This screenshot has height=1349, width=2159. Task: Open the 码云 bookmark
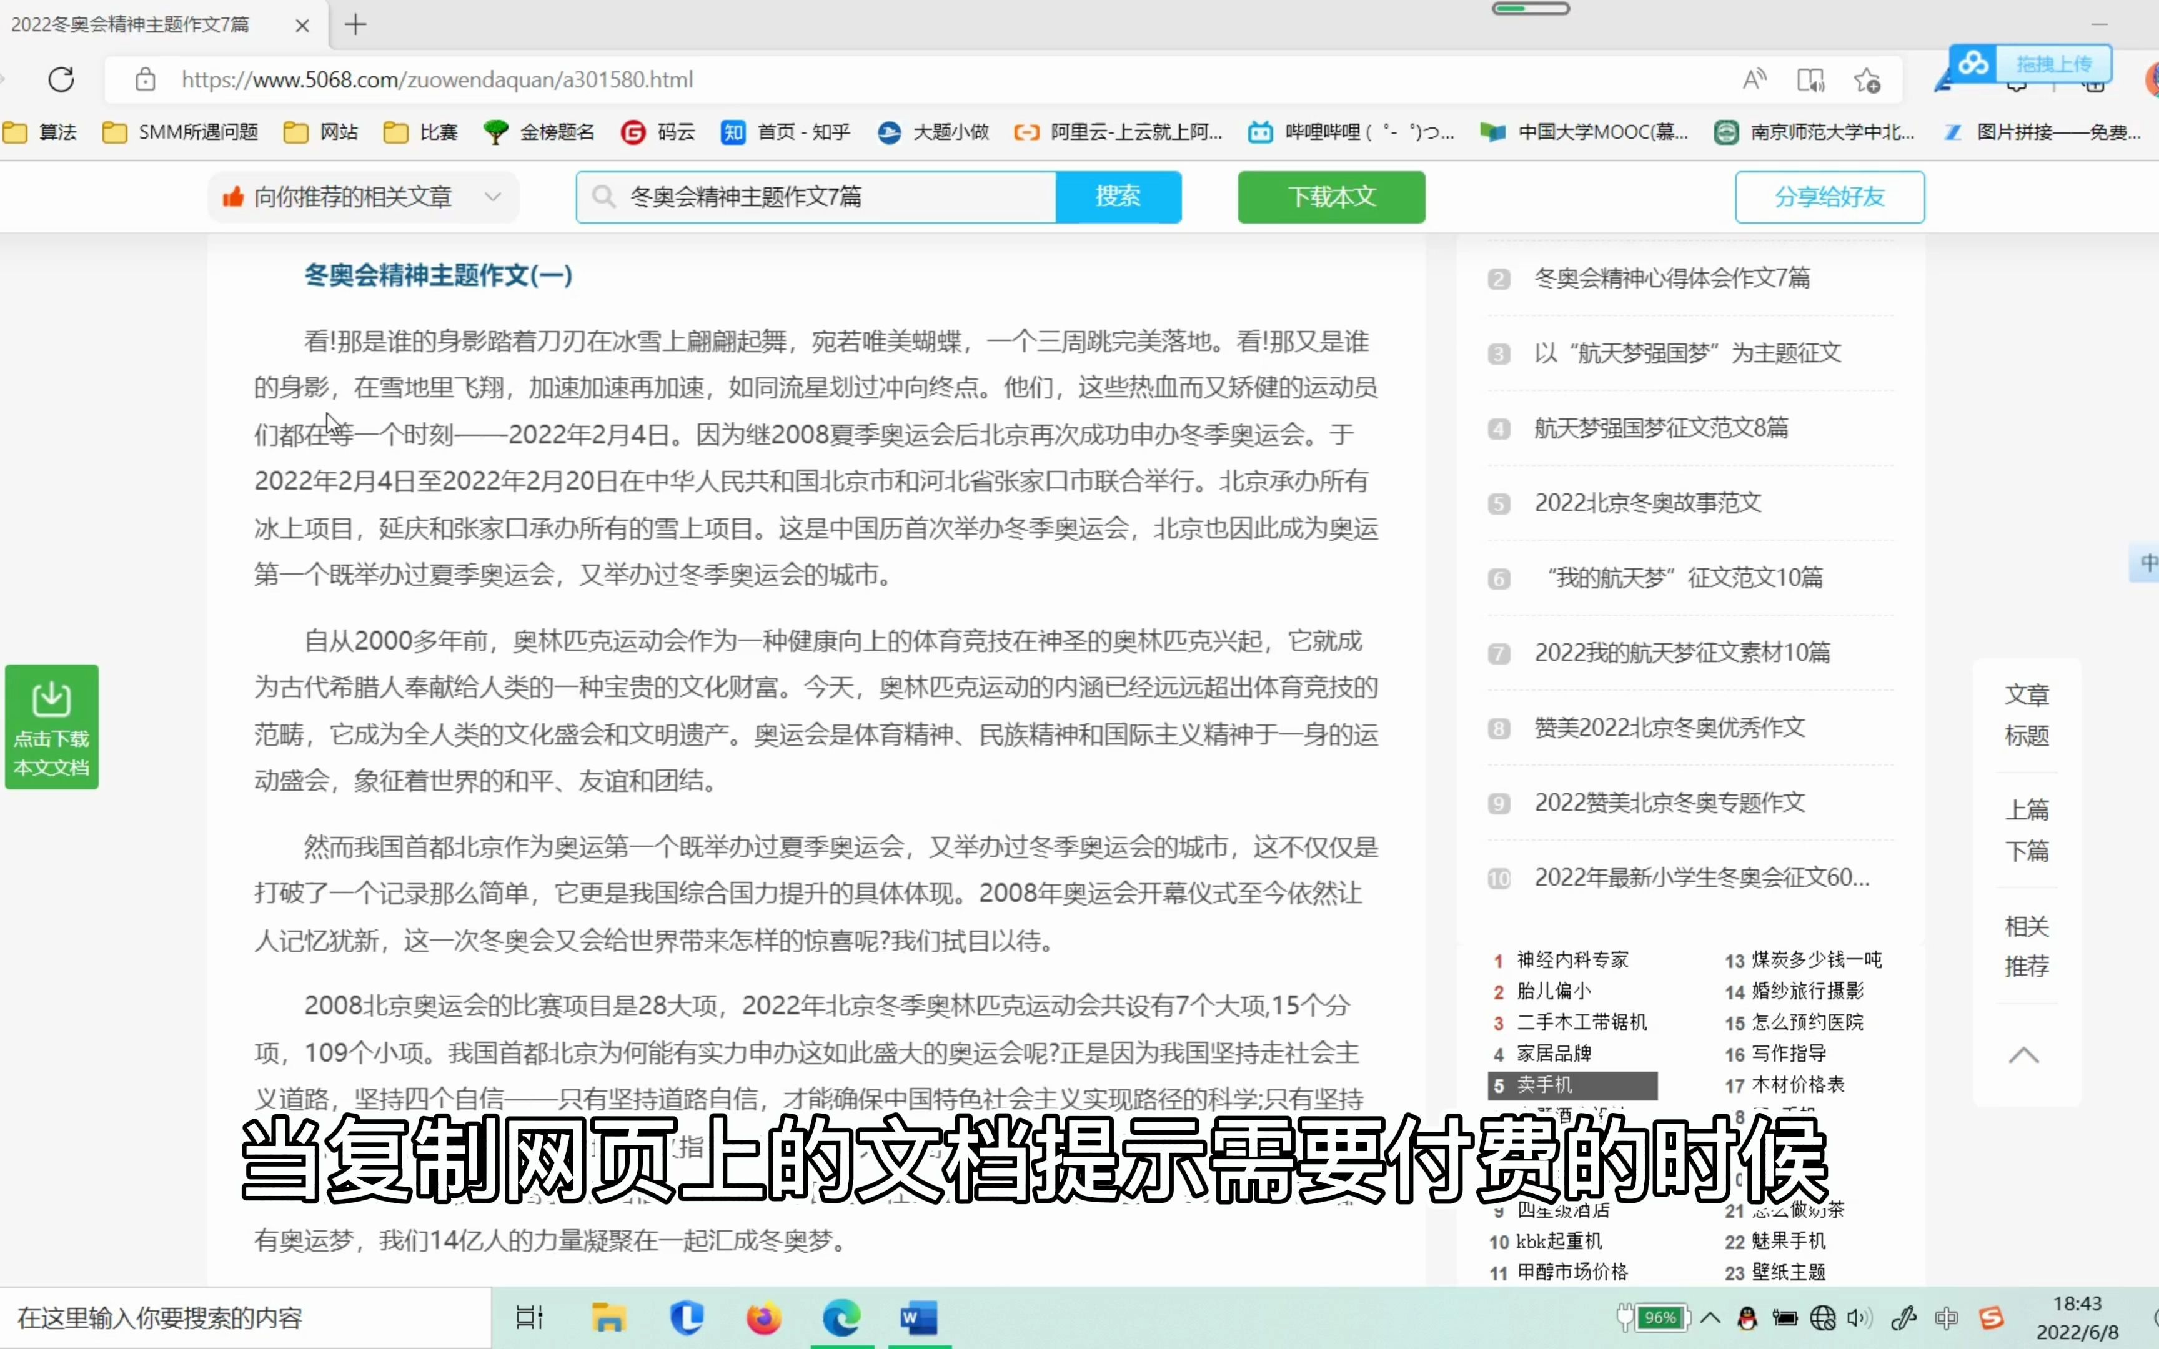658,132
